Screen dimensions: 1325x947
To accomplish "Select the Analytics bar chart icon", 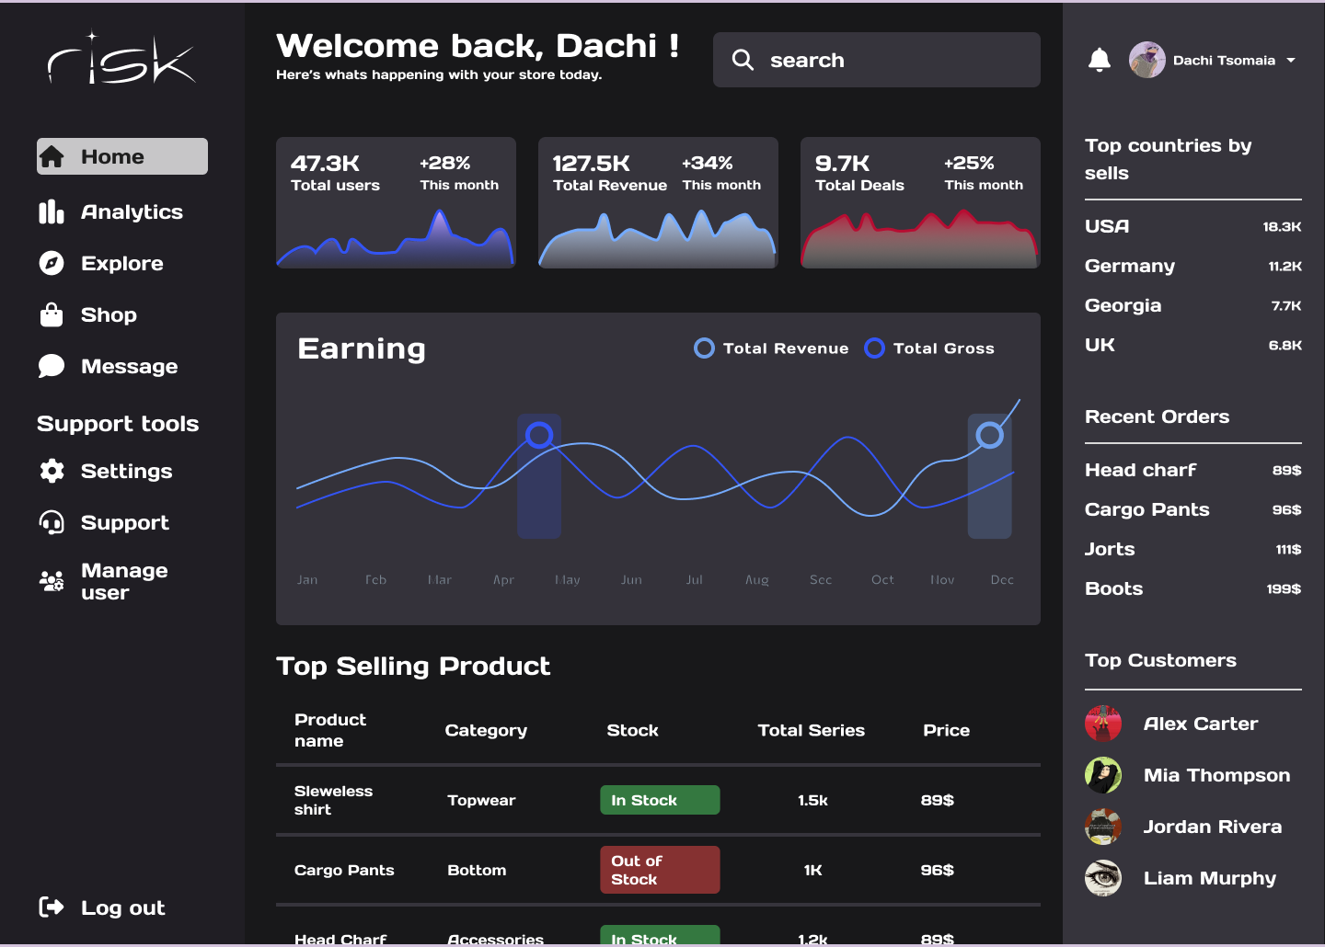I will point(51,211).
